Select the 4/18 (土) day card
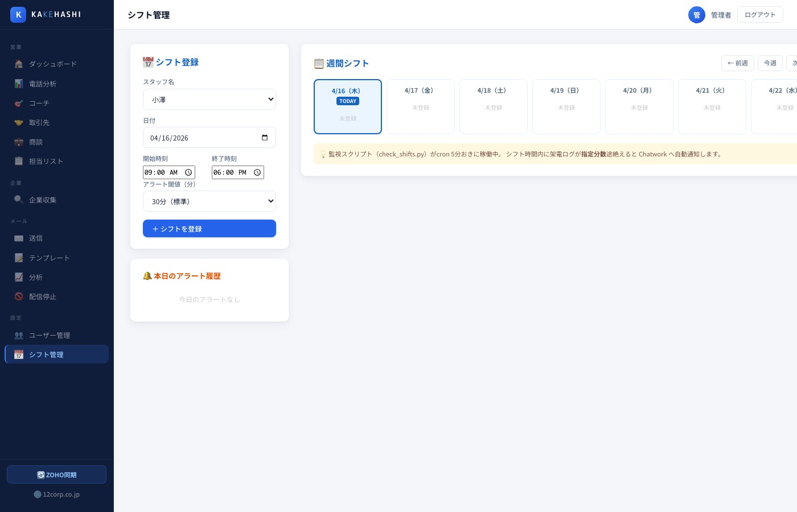This screenshot has width=797, height=512. click(x=493, y=106)
